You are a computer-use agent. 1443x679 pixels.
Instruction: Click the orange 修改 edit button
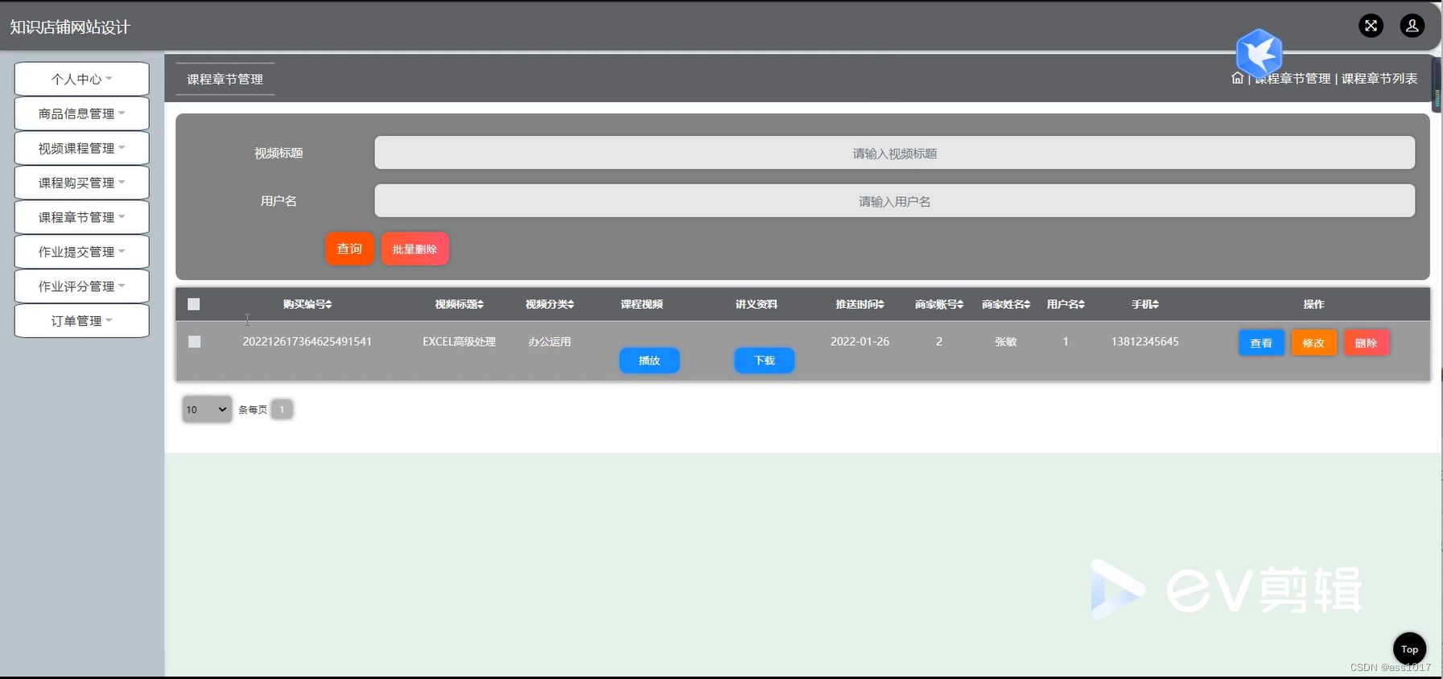point(1313,343)
